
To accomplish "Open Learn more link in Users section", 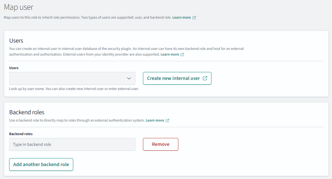I will pos(170,55).
